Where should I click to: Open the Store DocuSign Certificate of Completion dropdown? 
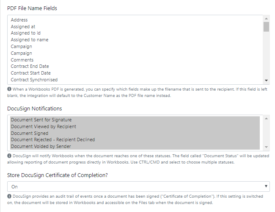click(x=138, y=186)
